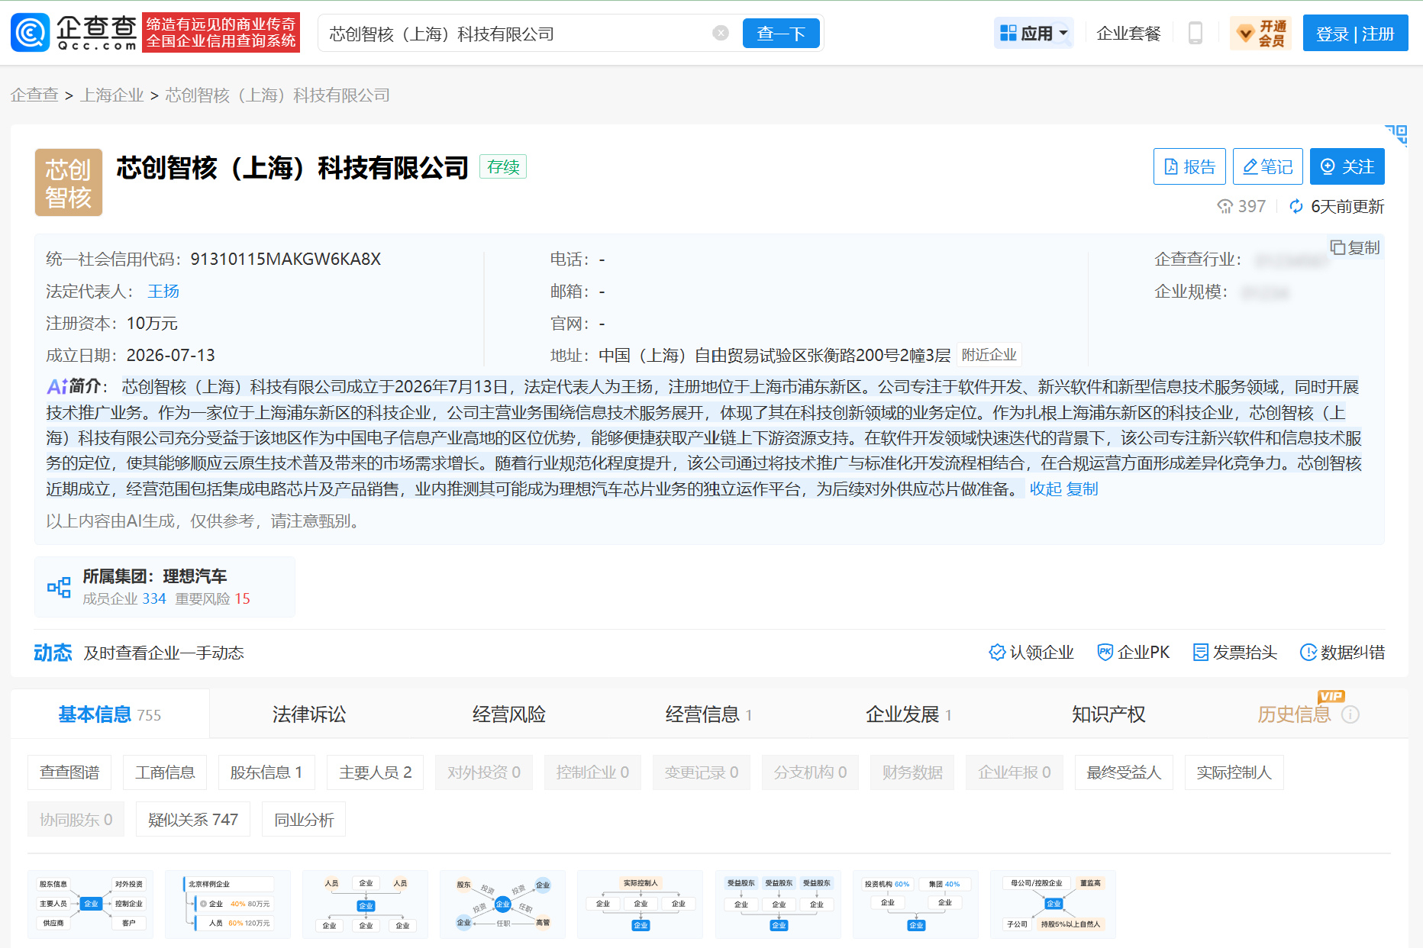The image size is (1423, 948).
Task: Open 成员企业 334 link
Action: (124, 598)
